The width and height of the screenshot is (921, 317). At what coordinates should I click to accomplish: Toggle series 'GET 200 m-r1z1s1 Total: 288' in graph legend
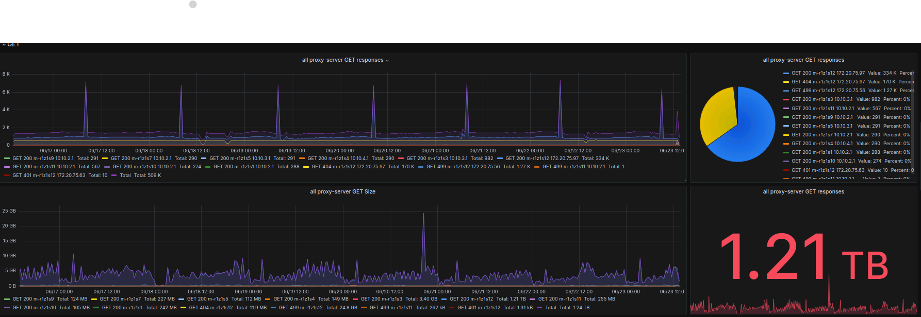pos(252,167)
